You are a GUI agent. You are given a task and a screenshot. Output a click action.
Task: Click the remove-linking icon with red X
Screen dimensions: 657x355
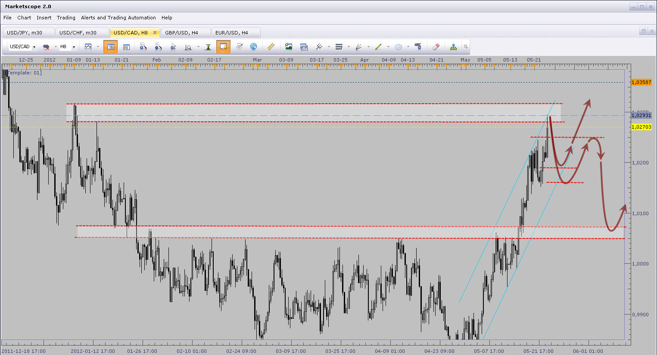coord(46,47)
